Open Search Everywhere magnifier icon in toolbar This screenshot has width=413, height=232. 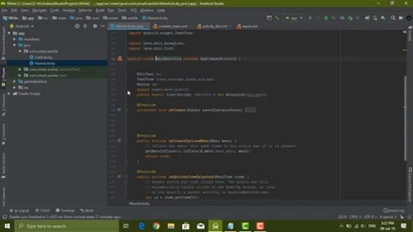tap(393, 18)
